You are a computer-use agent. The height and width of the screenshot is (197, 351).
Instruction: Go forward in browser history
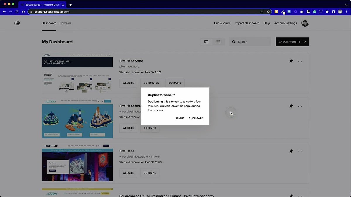coord(11,12)
